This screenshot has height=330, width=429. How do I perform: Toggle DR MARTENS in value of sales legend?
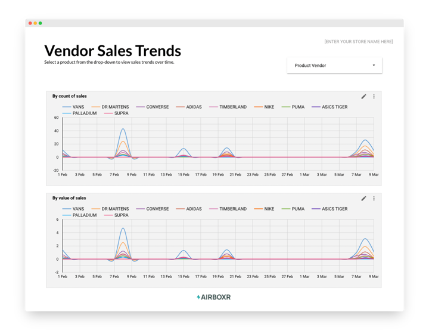coord(110,209)
